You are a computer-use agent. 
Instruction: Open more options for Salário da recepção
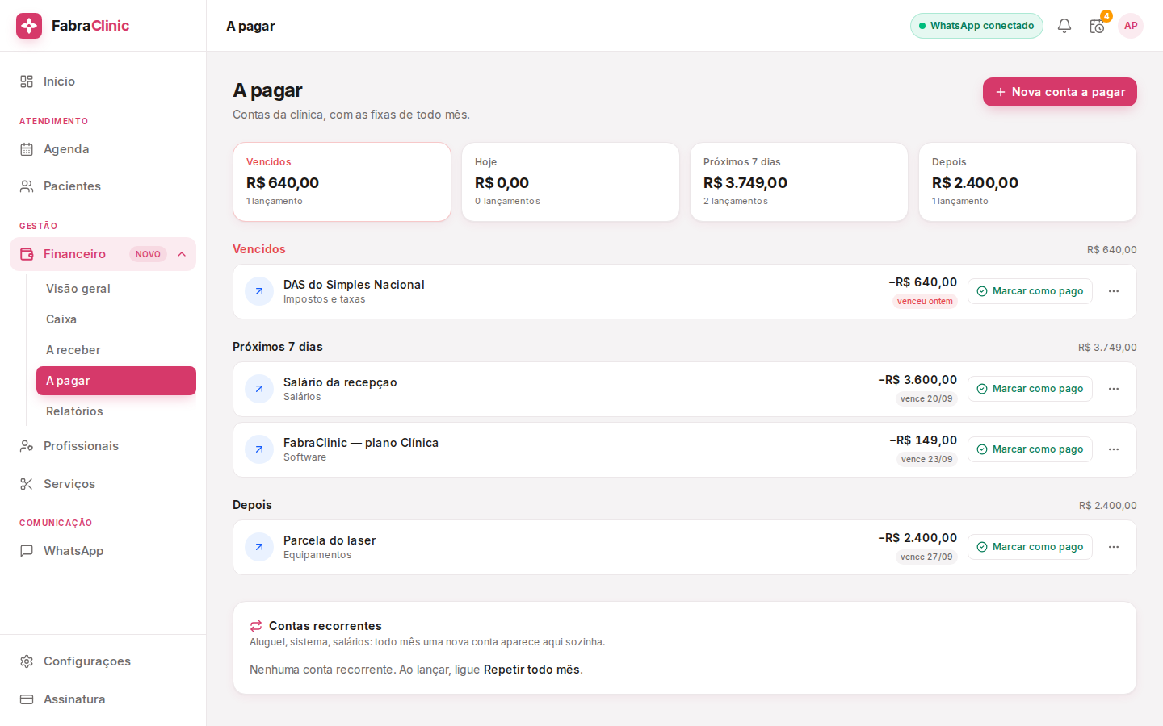[x=1114, y=389]
